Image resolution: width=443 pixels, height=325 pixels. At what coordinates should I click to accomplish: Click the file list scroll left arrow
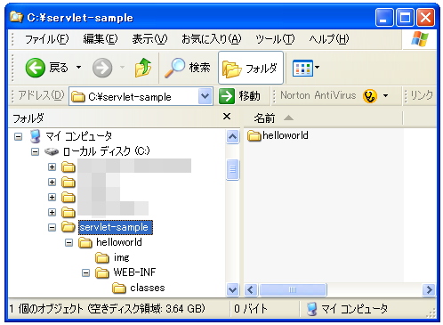click(x=251, y=289)
